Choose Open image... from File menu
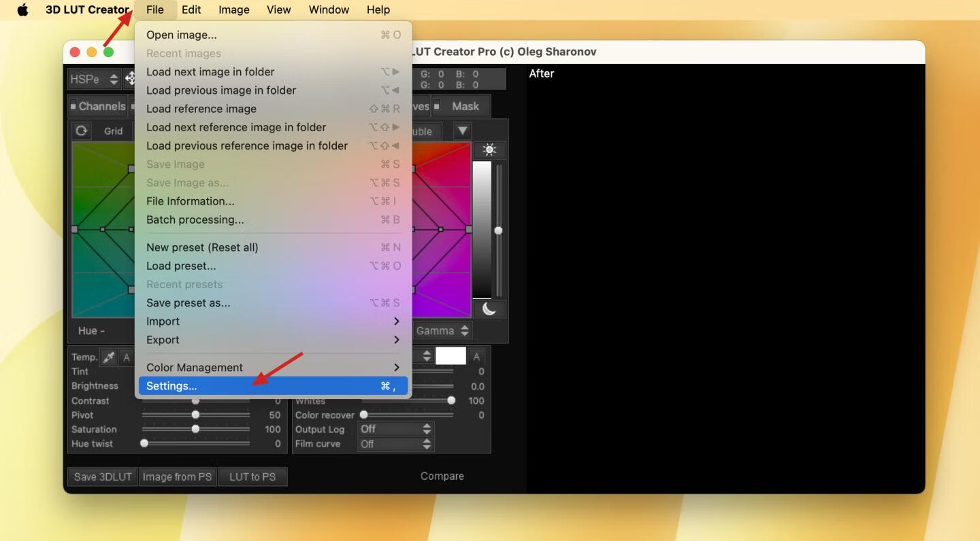980x541 pixels. pyautogui.click(x=273, y=35)
